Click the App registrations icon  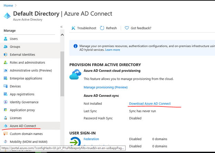tap(6, 94)
